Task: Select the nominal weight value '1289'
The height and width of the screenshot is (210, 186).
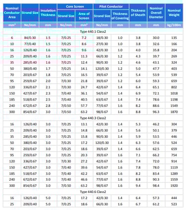Action: [x=174, y=174]
